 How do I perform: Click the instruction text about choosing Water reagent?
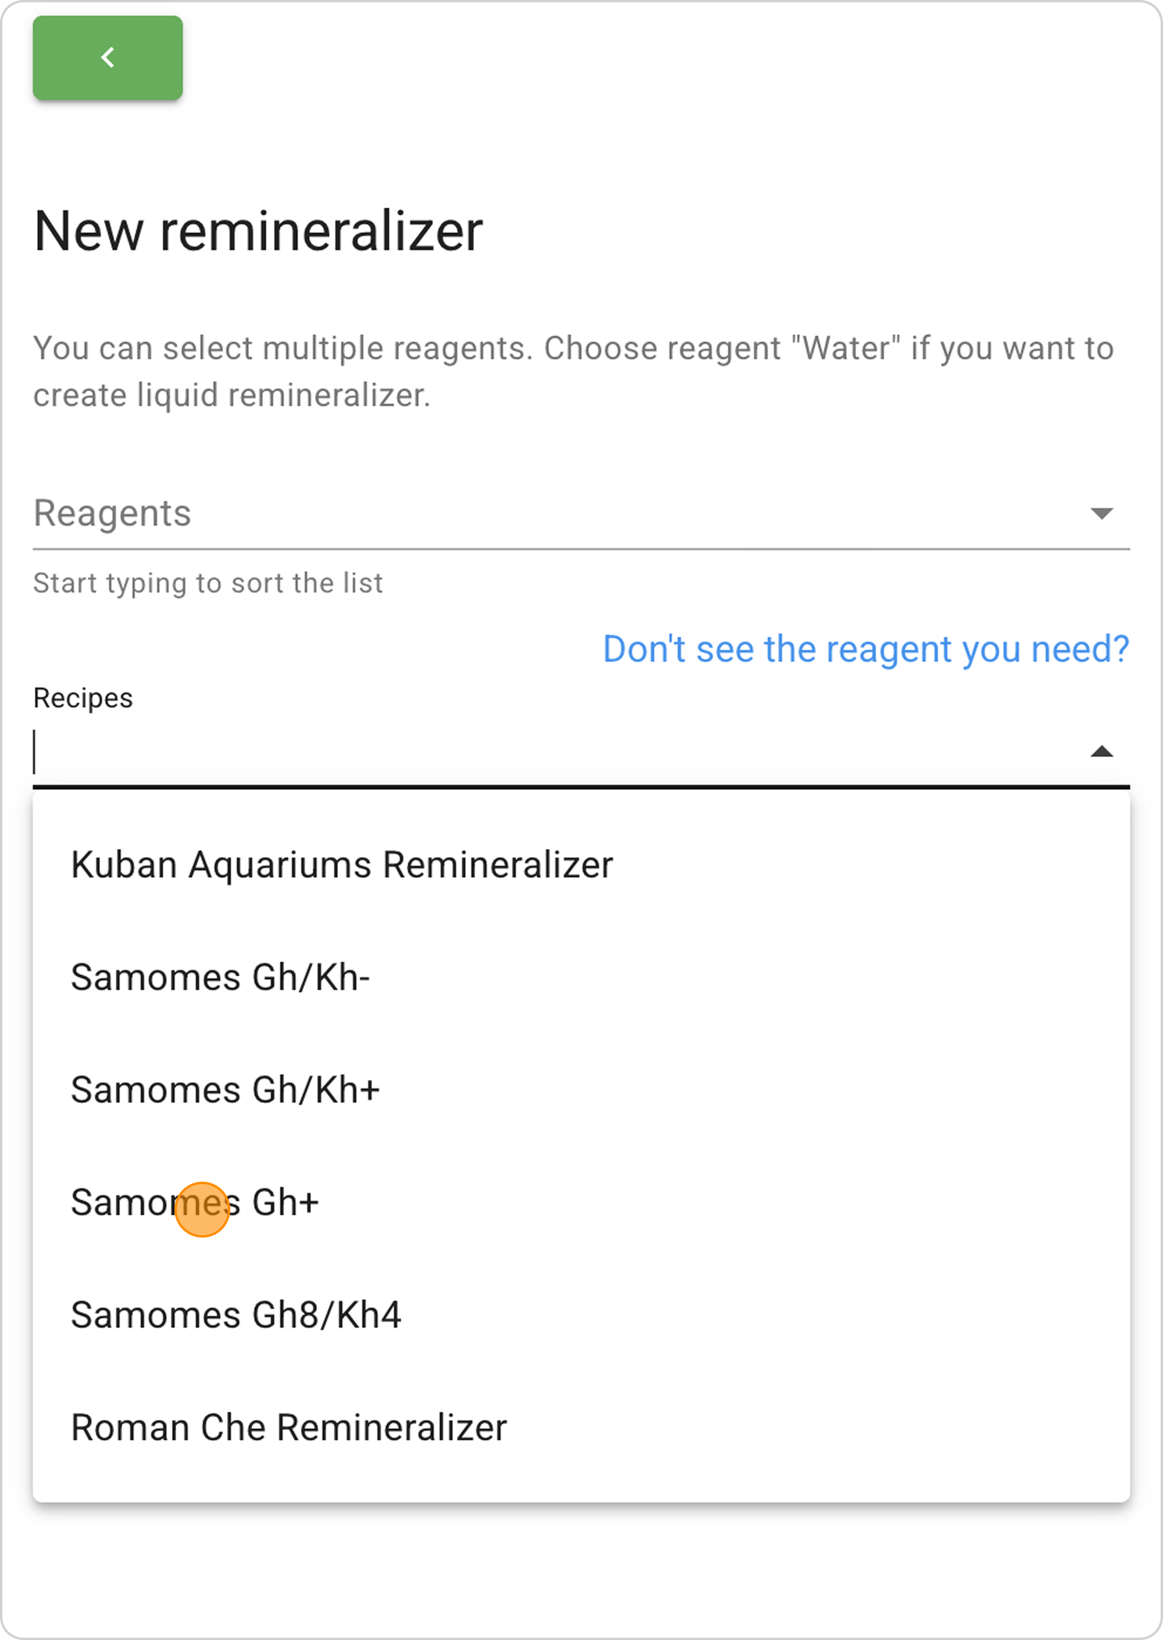pos(573,372)
